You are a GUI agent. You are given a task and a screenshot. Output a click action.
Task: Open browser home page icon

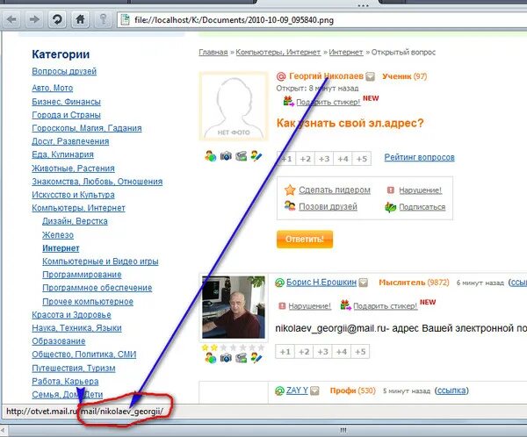80,19
